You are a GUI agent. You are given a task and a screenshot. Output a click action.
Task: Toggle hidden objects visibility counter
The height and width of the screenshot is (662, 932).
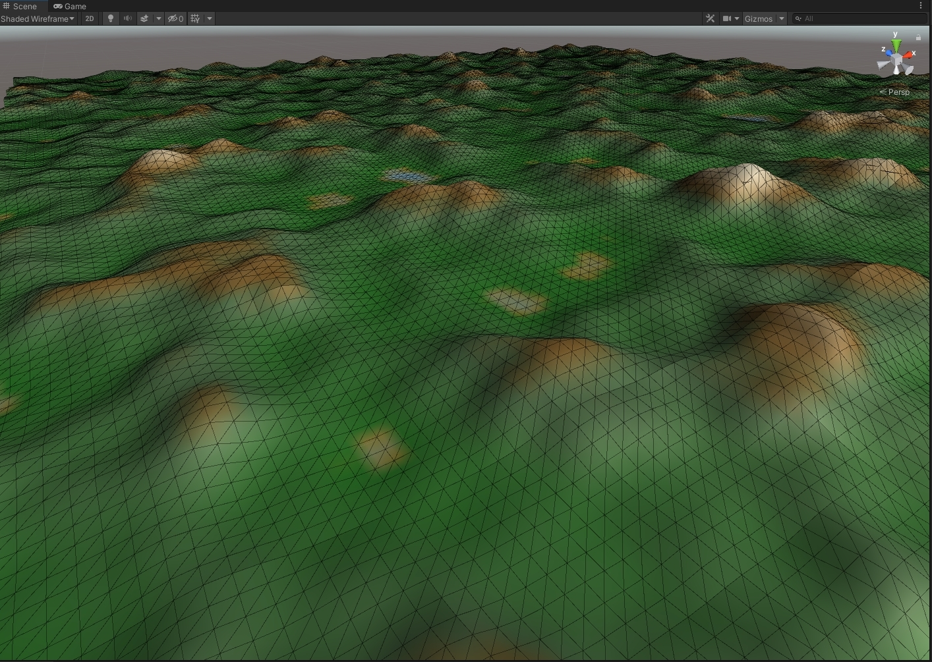click(175, 18)
